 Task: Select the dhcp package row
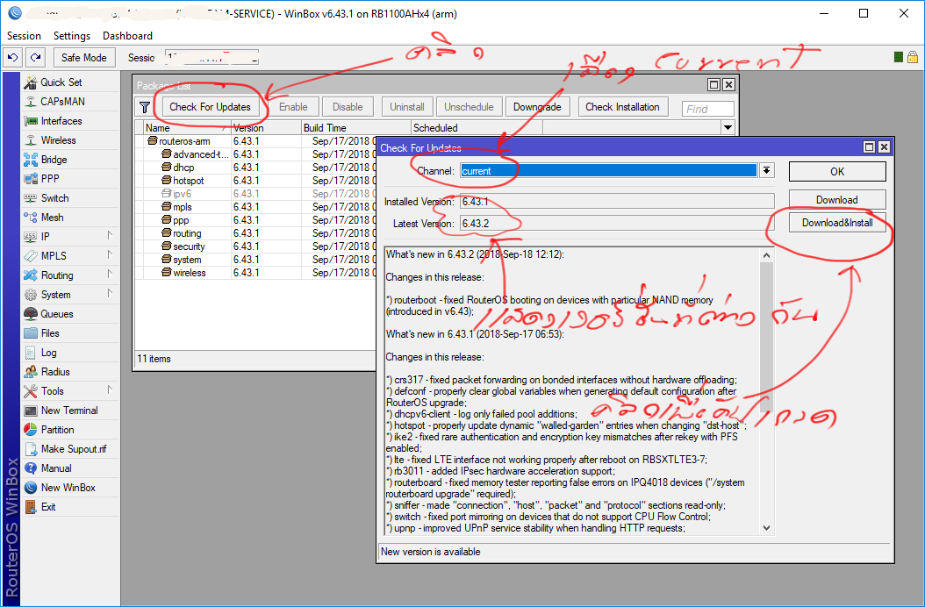coord(255,168)
